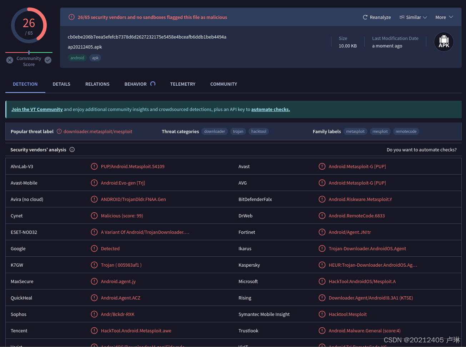The height and width of the screenshot is (347, 466).
Task: Select the apk tag
Action: (x=95, y=58)
